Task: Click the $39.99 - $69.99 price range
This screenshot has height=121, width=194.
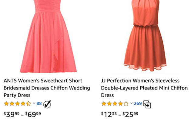Action: point(22,114)
